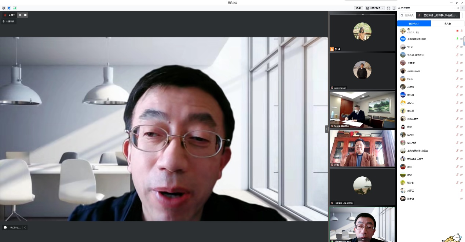Stop the cloud recording
This screenshot has height=242, width=465.
(25, 15)
